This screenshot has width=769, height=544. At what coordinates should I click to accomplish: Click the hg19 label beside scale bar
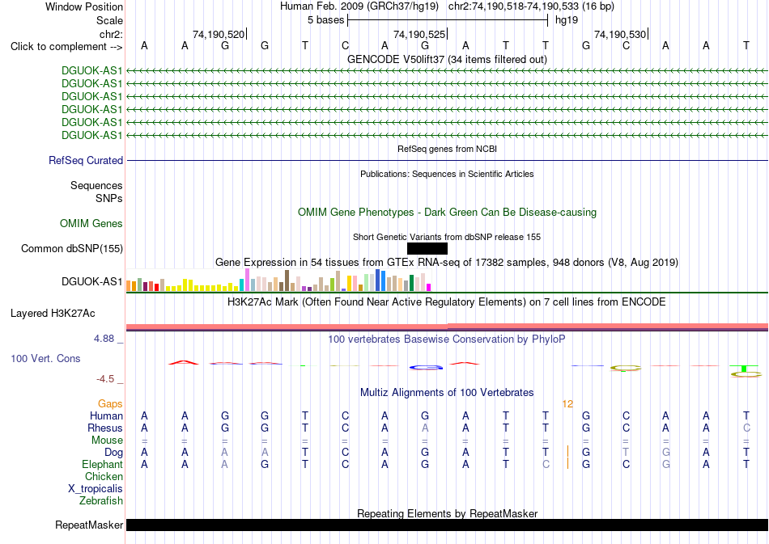point(567,20)
